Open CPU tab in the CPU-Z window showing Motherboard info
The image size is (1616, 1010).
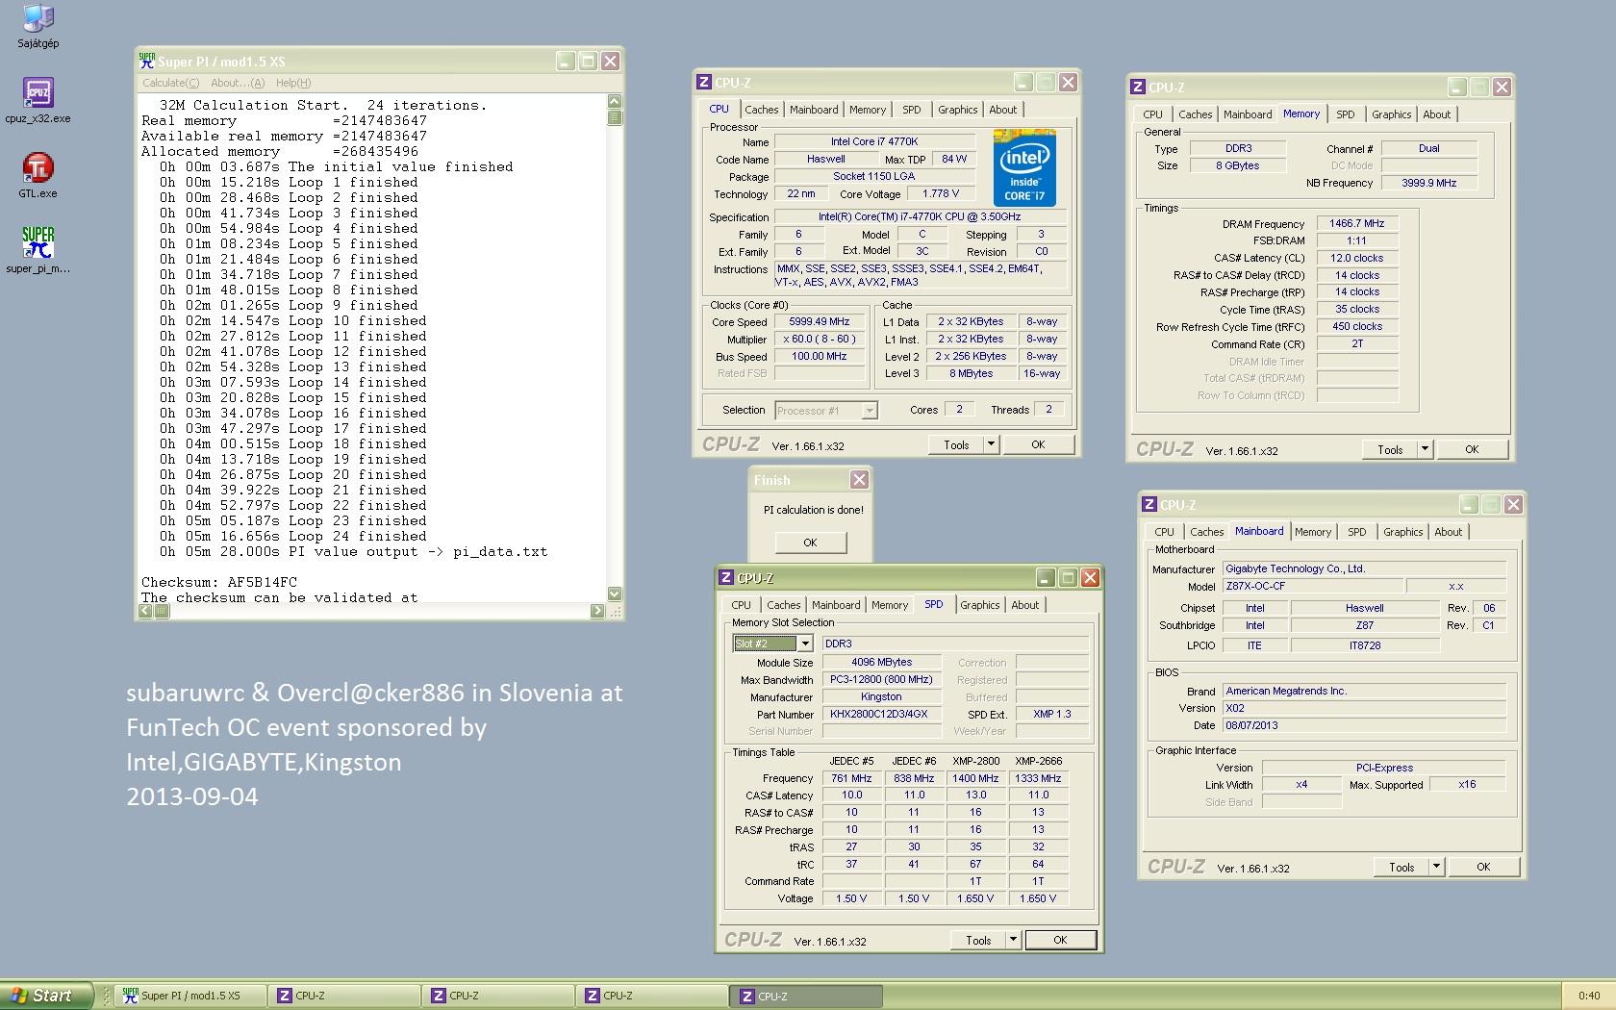pos(1165,532)
